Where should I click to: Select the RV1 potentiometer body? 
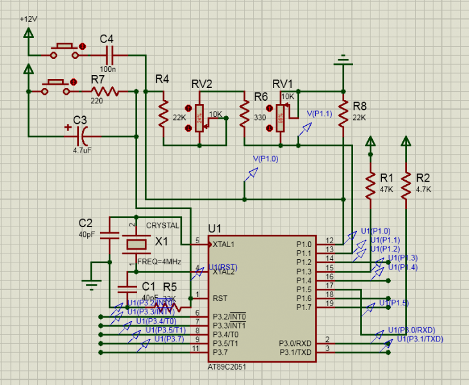pyautogui.click(x=280, y=118)
